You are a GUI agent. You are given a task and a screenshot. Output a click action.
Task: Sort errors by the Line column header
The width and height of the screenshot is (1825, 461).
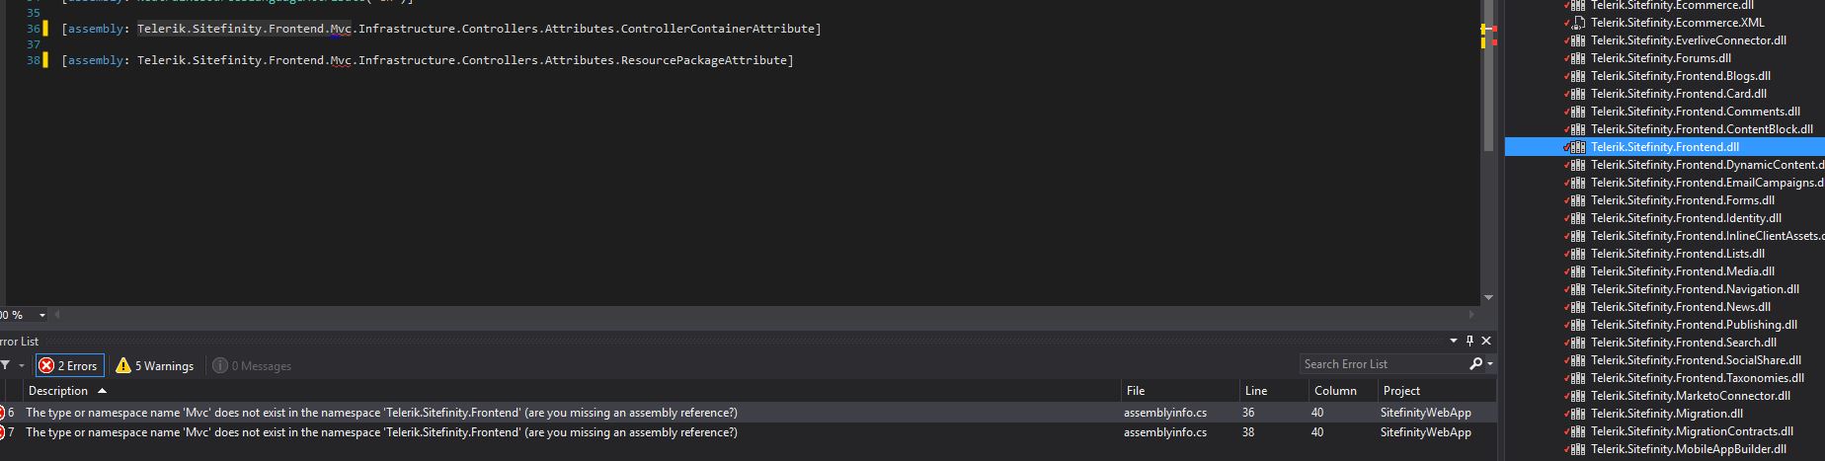point(1255,391)
